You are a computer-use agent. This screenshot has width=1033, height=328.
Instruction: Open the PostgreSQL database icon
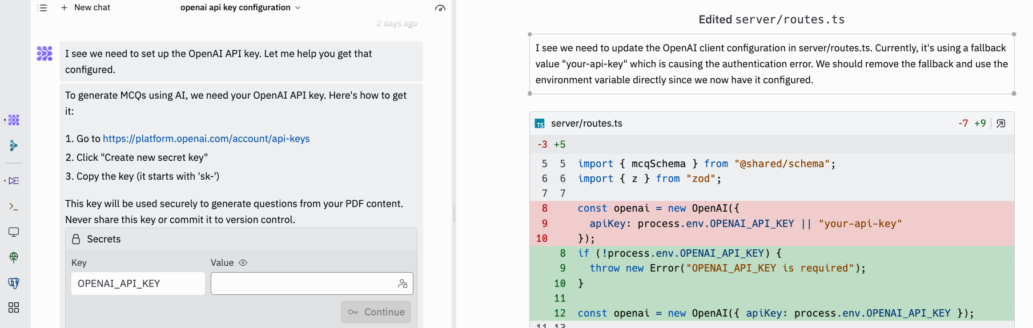pos(14,283)
